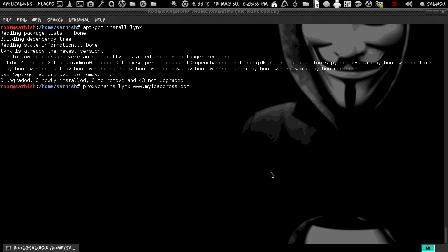Click the 'apt-get install lynx' command text
This screenshot has width=448, height=252.
coord(112,27)
